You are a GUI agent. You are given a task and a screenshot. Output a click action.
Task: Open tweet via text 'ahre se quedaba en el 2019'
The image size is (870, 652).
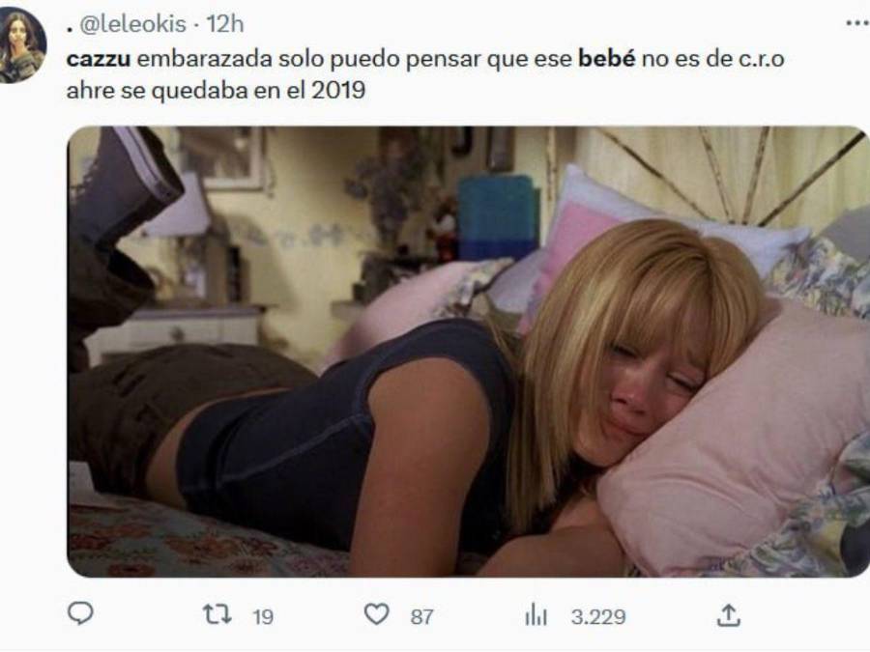(216, 90)
